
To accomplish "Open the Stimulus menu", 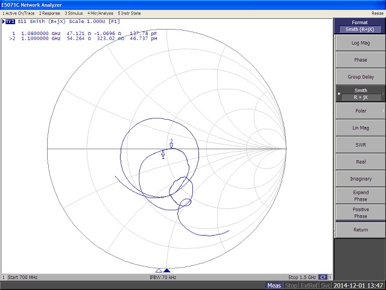I will (x=74, y=13).
